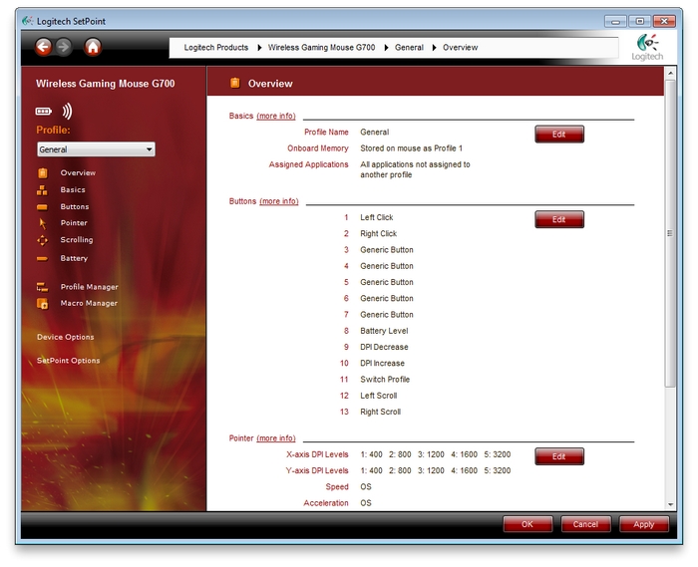The height and width of the screenshot is (567, 698).
Task: Click the Apply button
Action: point(644,524)
